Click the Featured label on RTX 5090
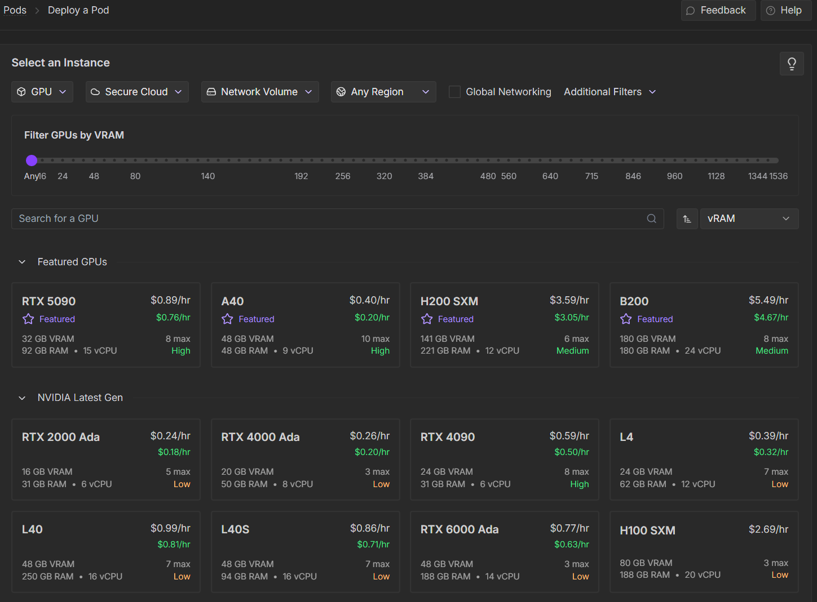817x602 pixels. click(57, 319)
